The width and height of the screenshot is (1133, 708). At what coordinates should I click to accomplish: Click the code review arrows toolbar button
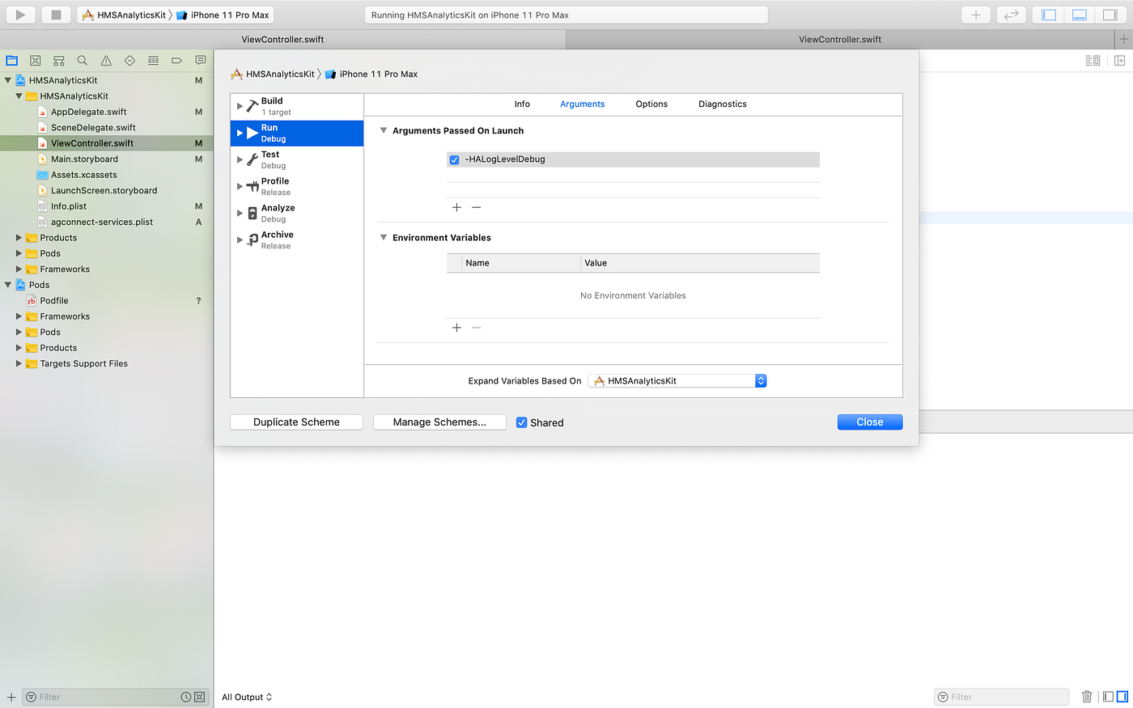pos(1012,15)
